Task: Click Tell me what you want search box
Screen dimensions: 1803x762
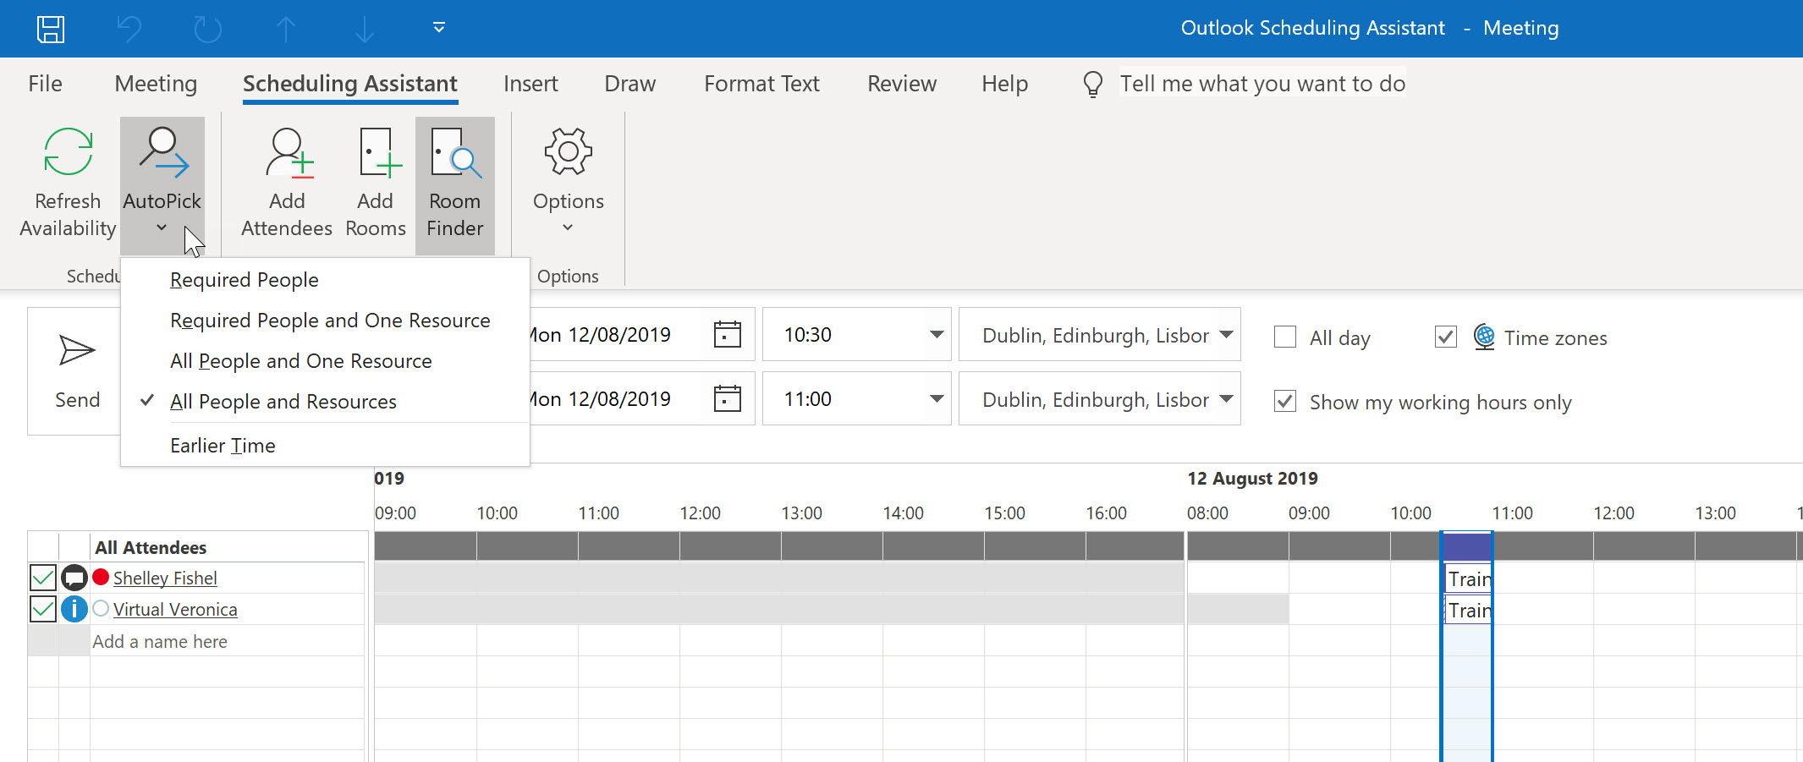Action: click(1262, 83)
